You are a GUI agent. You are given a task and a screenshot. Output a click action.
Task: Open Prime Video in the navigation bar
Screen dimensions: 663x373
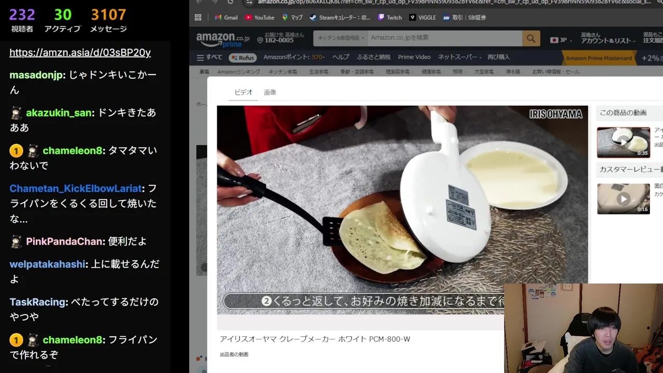tap(414, 58)
